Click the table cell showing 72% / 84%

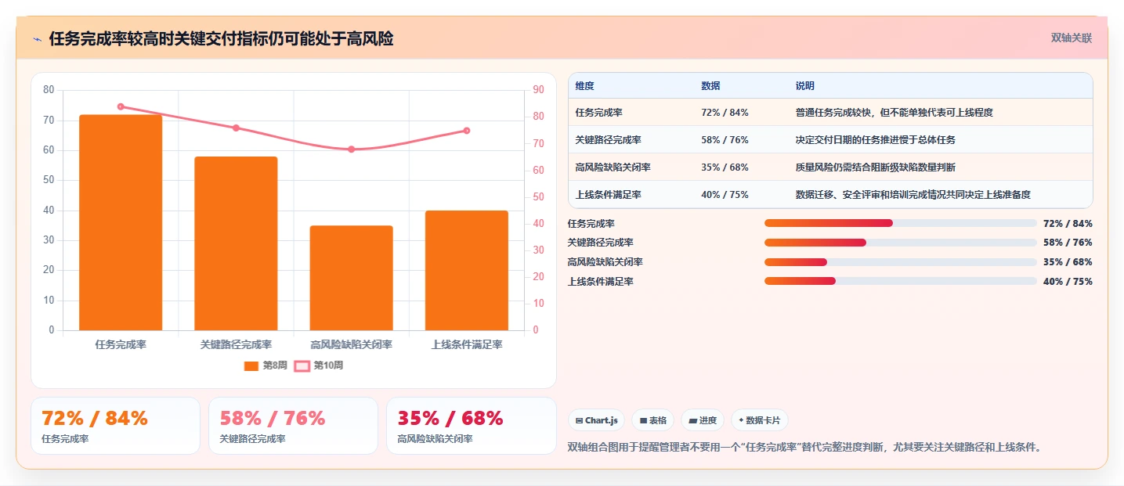tap(725, 113)
